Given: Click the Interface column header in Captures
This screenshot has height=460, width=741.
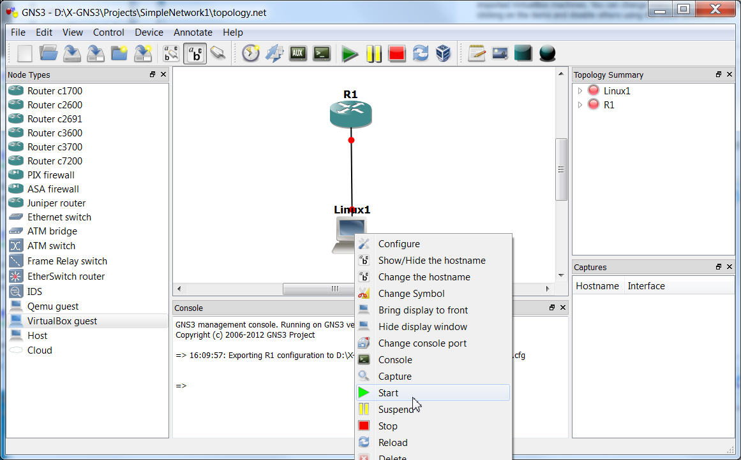Looking at the screenshot, I should (646, 286).
